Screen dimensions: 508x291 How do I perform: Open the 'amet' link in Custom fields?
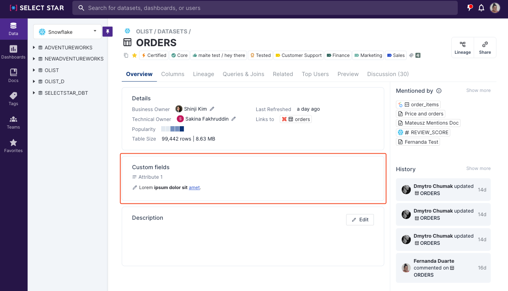point(194,187)
